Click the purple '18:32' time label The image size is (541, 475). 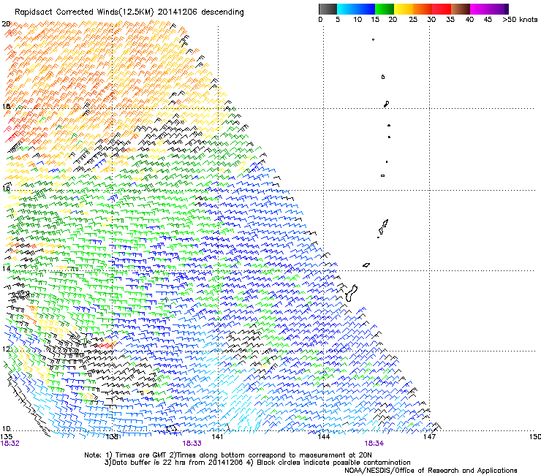[10, 444]
